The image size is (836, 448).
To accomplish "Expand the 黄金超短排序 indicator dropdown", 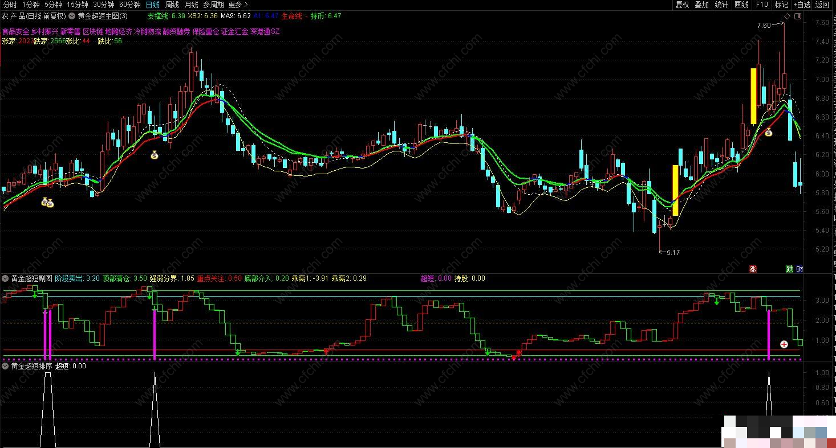I will pyautogui.click(x=5, y=366).
